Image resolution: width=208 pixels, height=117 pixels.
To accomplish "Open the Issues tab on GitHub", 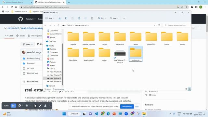I will pos(20,36).
